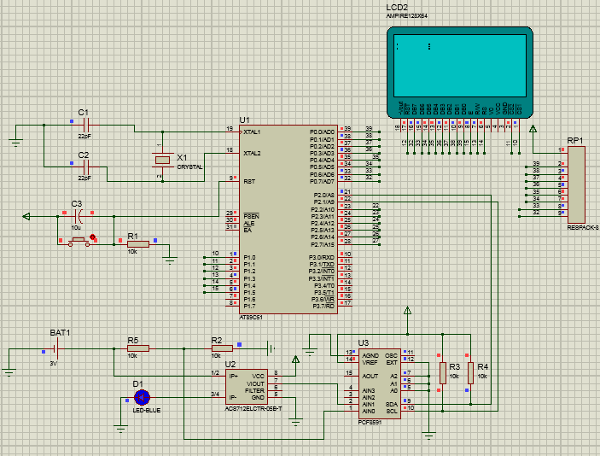
Task: Select resistor R2 body
Action: pos(222,348)
